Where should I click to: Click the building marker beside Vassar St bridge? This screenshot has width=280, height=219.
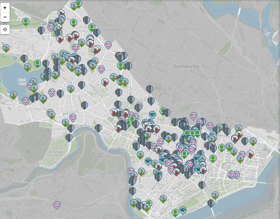tap(215, 195)
